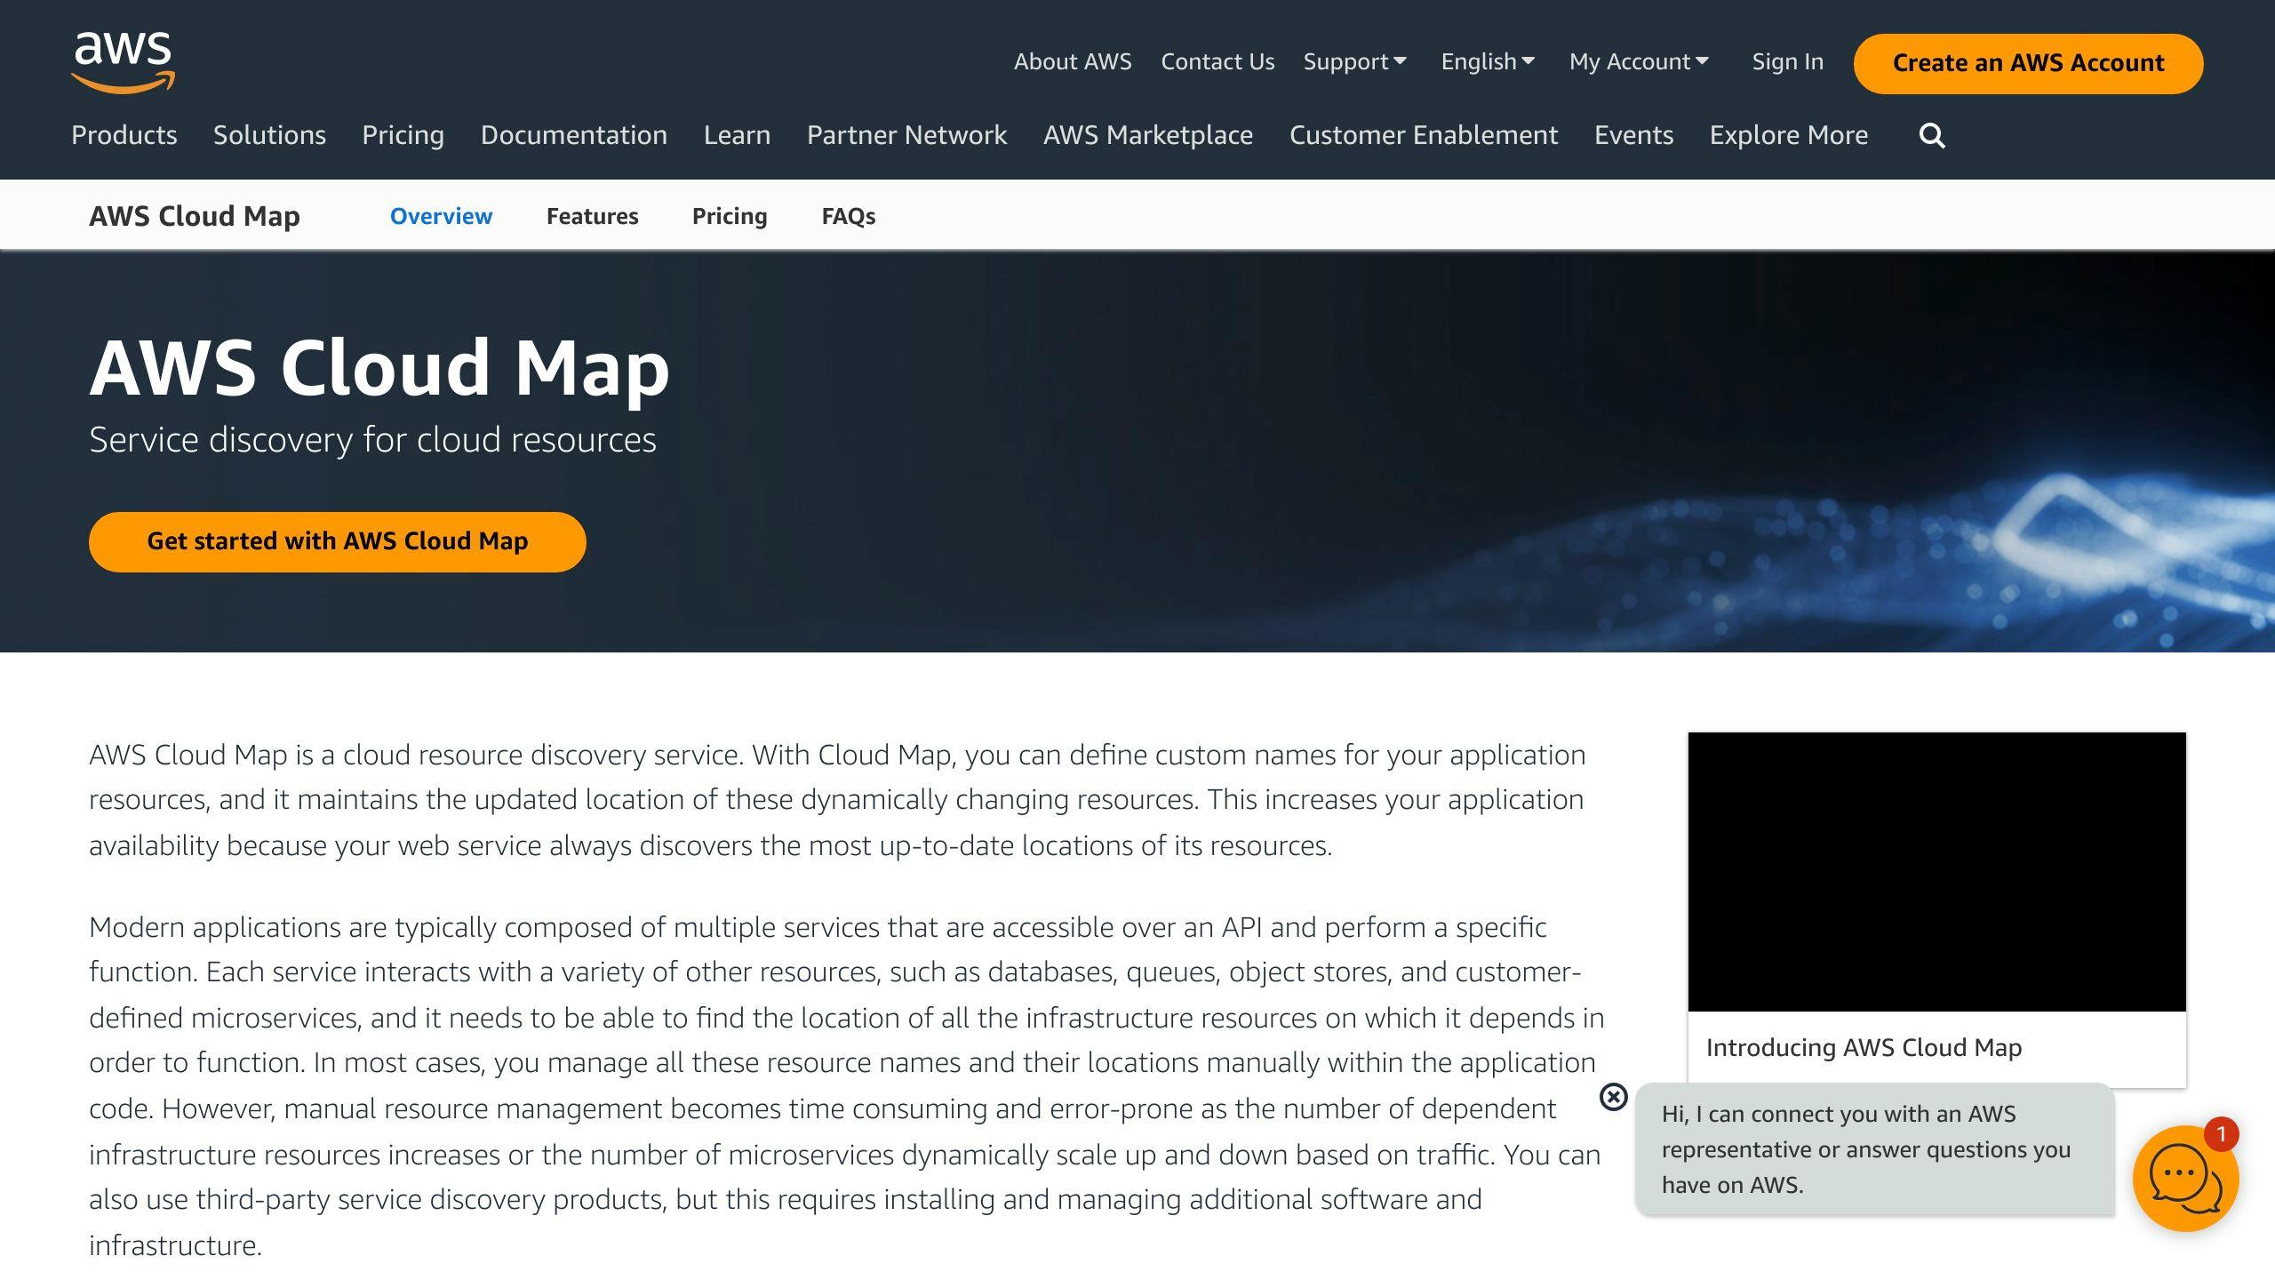2275x1280 pixels.
Task: Click the Introducing AWS Cloud Map caption
Action: point(1864,1048)
